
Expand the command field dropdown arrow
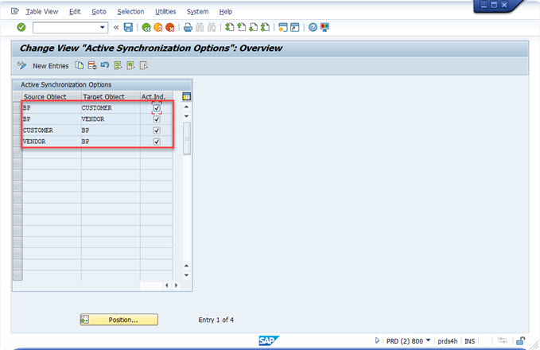click(103, 27)
